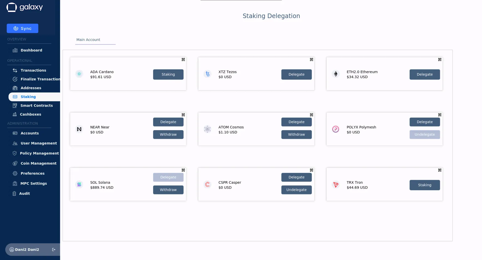Open QR code icon on POLYX Polymesh card

(x=440, y=115)
